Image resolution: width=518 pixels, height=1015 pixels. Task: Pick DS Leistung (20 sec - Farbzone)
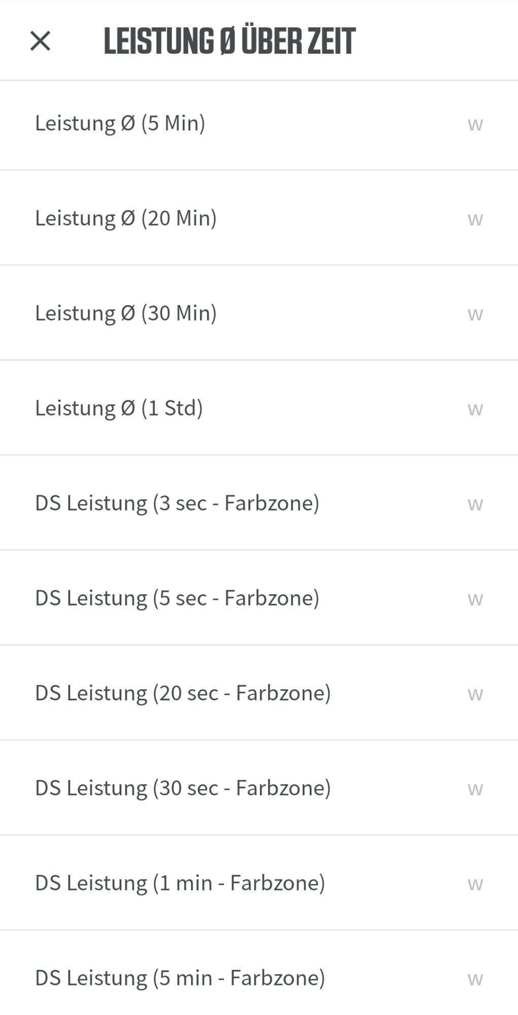tap(182, 693)
